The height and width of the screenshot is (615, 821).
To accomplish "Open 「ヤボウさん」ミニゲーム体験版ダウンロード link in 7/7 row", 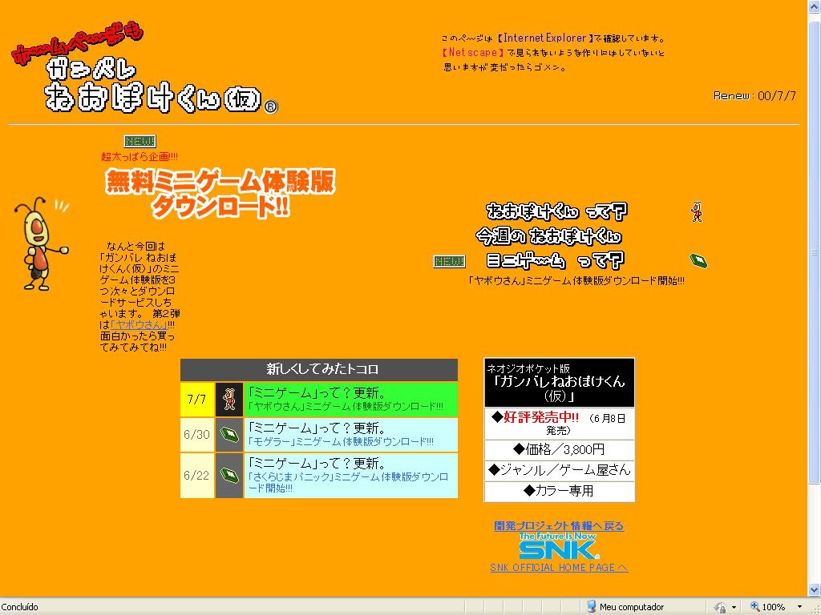I will click(345, 406).
